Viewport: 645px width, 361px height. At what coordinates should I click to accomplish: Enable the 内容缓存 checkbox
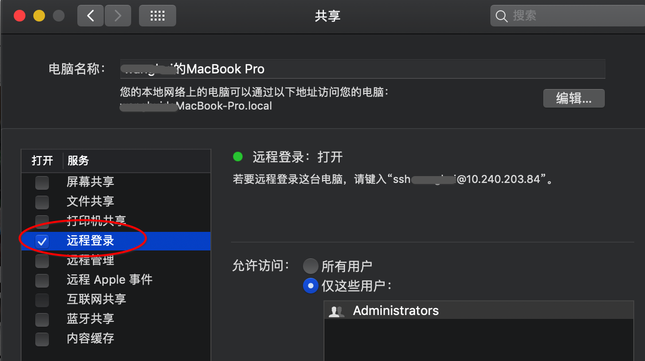pos(42,339)
